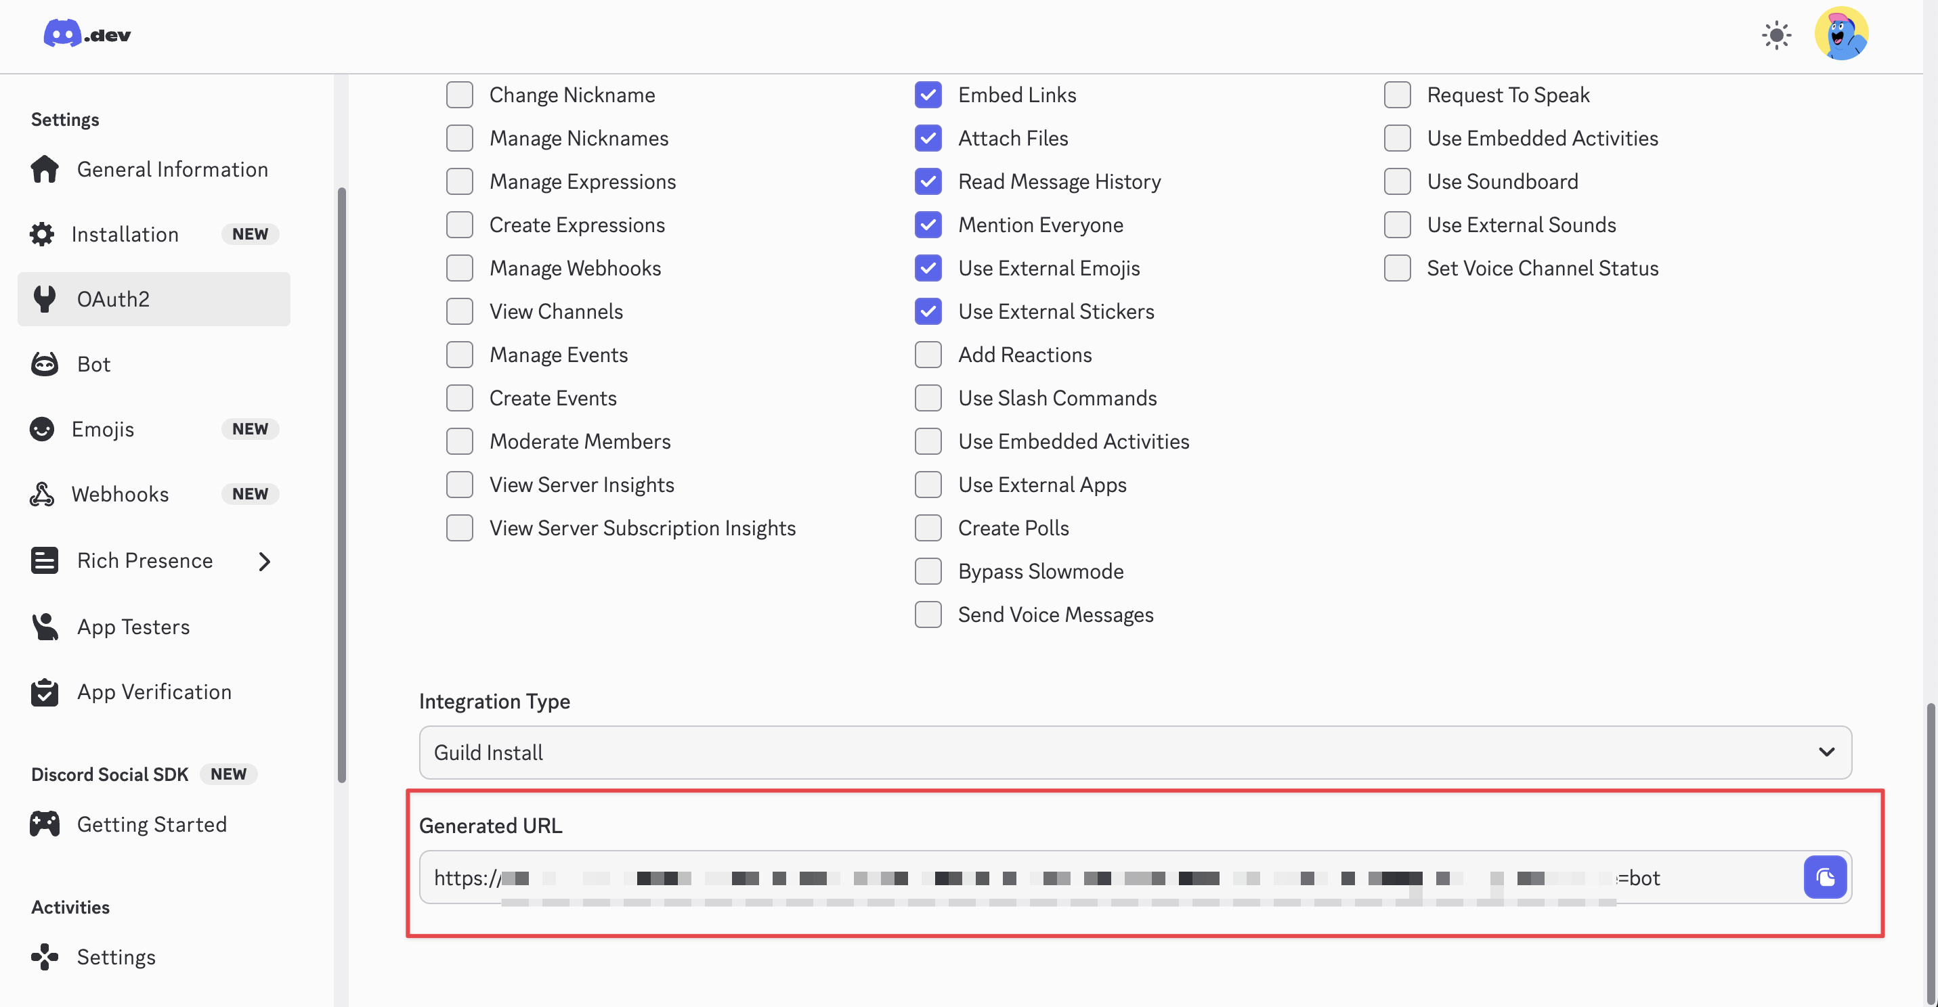Click the Rich Presence list icon
The height and width of the screenshot is (1007, 1938).
click(45, 560)
